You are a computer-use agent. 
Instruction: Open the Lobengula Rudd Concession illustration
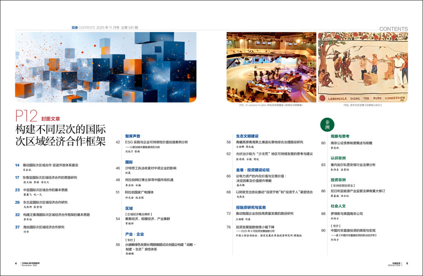click(362, 67)
